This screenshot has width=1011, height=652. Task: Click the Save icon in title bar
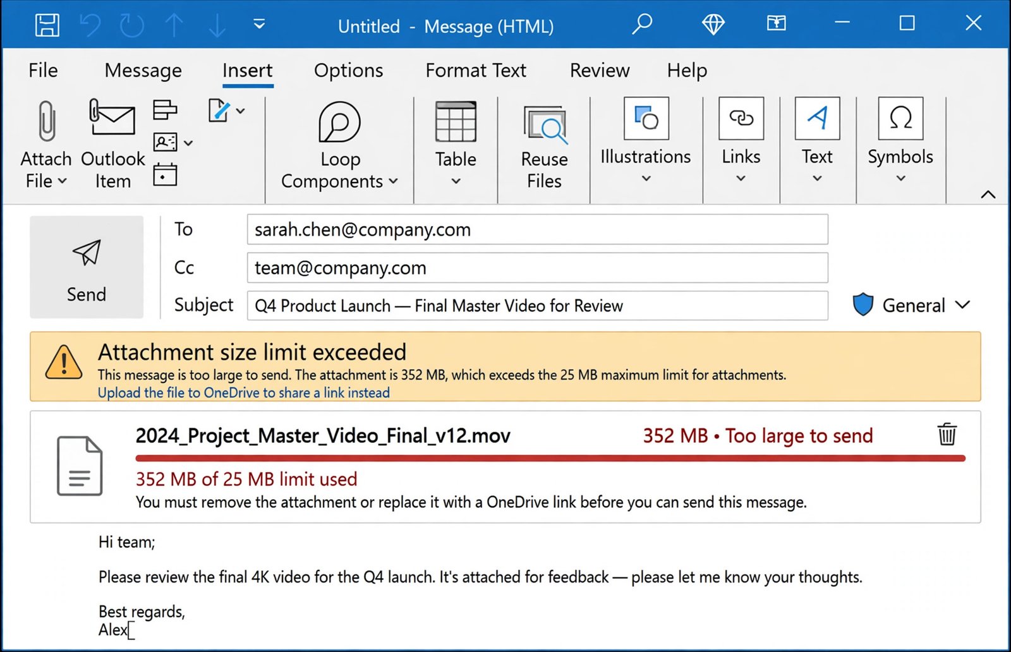coord(47,25)
